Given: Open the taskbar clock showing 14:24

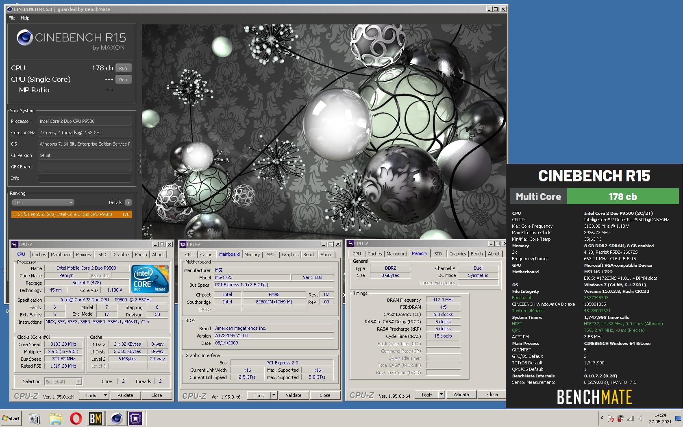Looking at the screenshot, I should point(660,418).
